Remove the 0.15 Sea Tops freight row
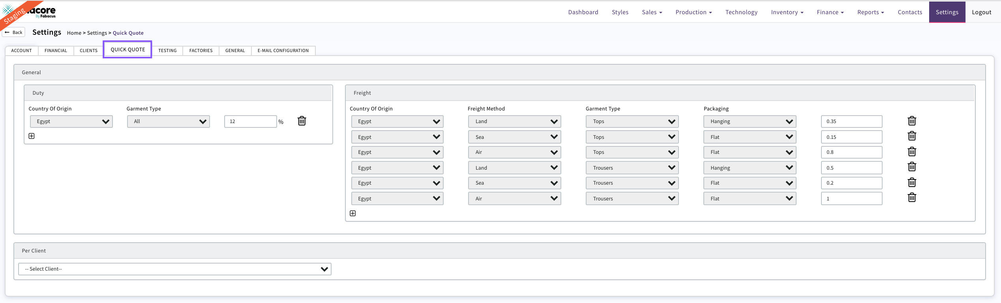Image resolution: width=1001 pixels, height=303 pixels. coord(912,137)
